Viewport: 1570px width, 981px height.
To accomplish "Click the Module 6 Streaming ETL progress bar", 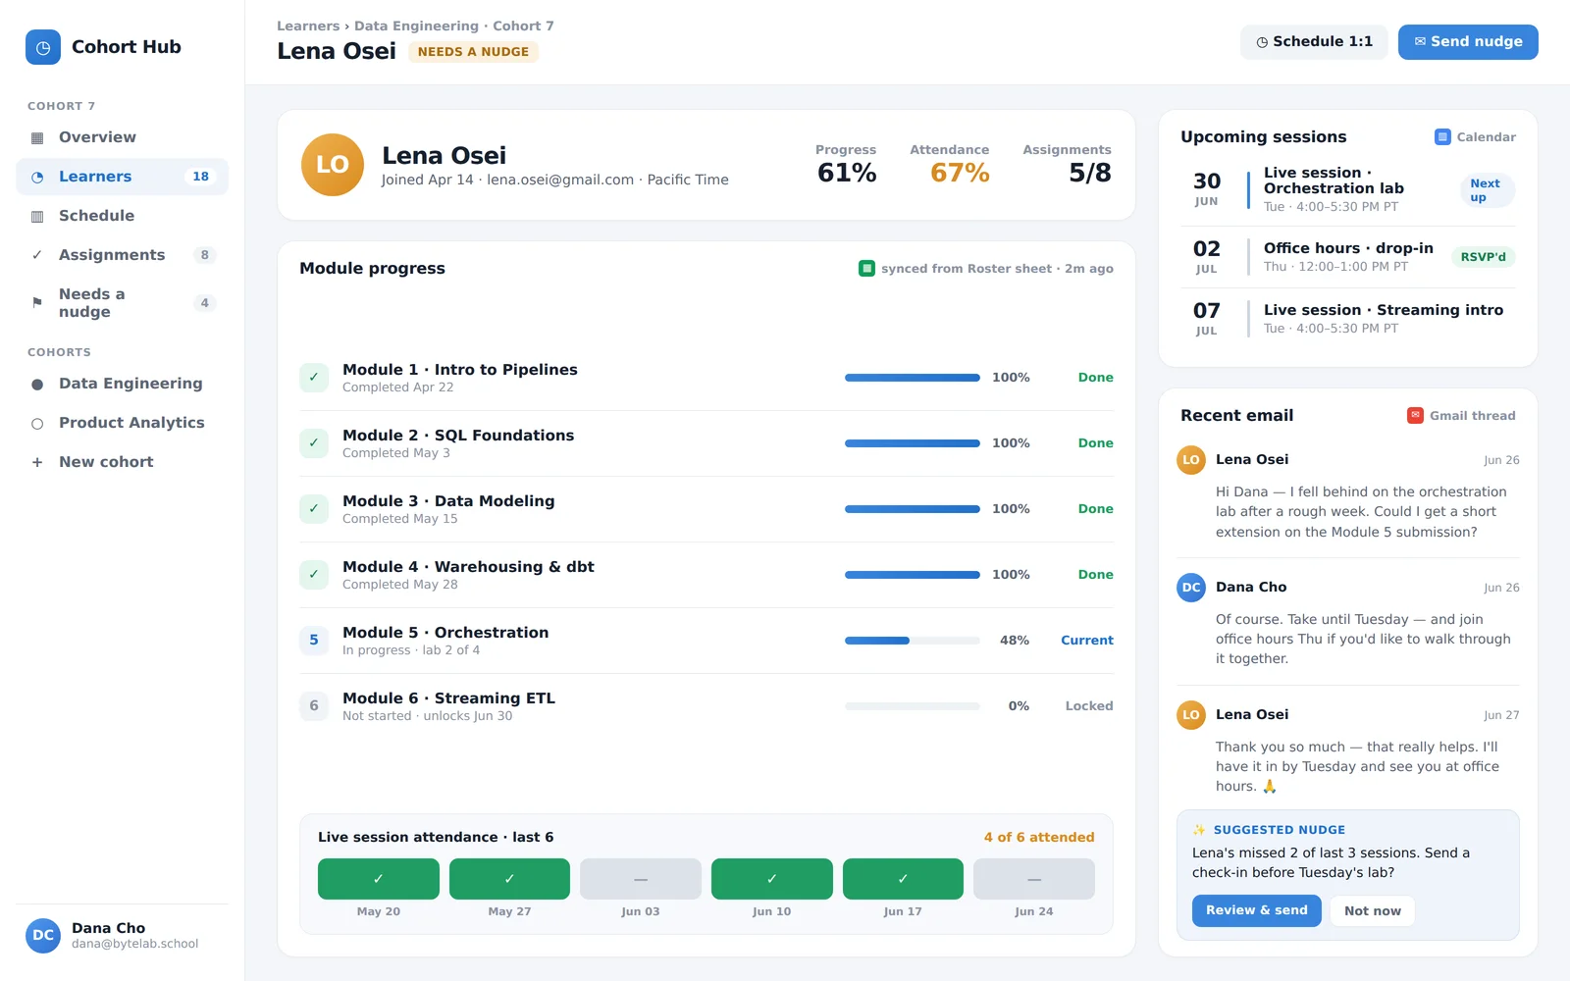I will tap(913, 706).
